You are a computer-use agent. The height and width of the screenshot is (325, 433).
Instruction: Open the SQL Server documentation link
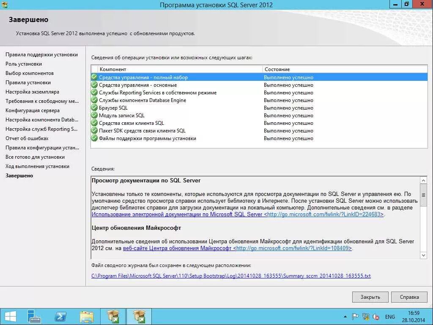pyautogui.click(x=238, y=214)
